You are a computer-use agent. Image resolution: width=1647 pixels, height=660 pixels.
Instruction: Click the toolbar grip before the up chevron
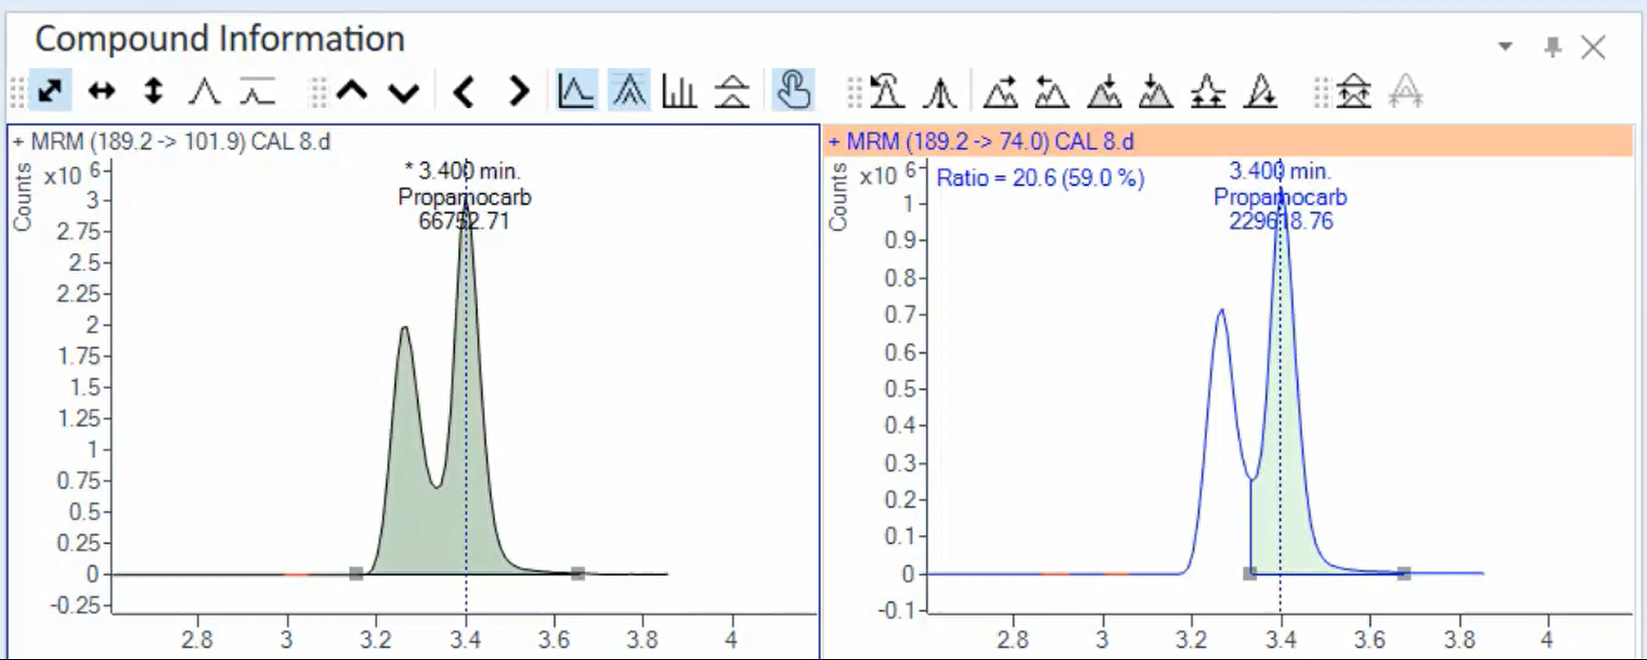coord(317,92)
